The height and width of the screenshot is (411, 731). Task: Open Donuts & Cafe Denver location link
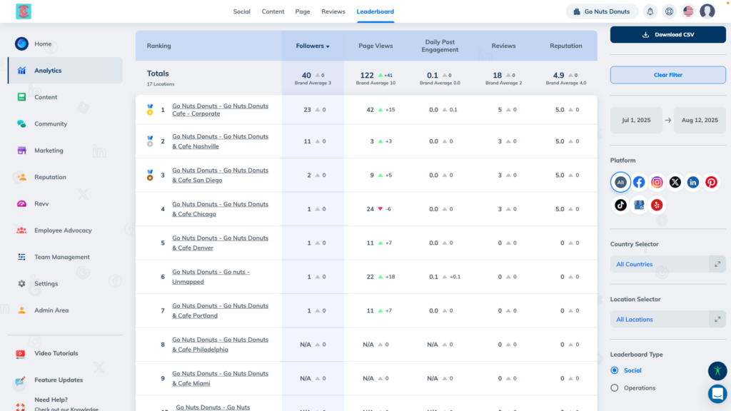click(x=220, y=243)
